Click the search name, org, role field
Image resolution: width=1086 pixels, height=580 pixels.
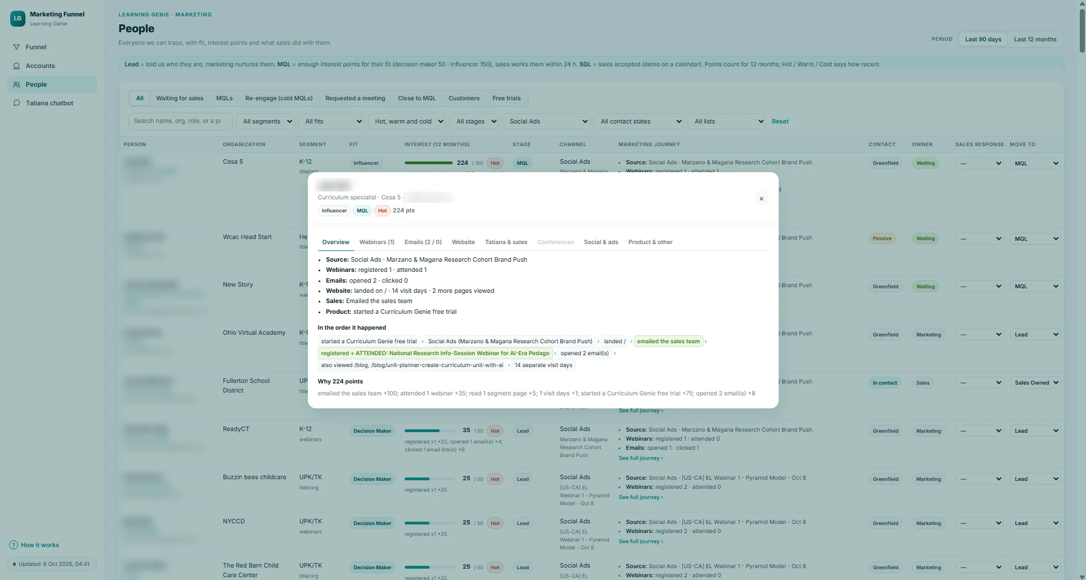(x=180, y=121)
